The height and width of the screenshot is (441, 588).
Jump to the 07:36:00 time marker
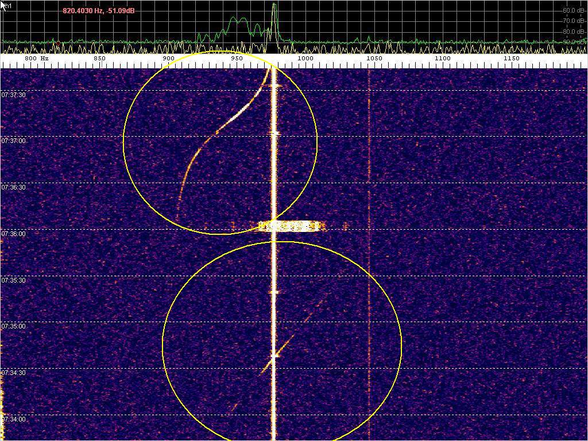pos(13,234)
